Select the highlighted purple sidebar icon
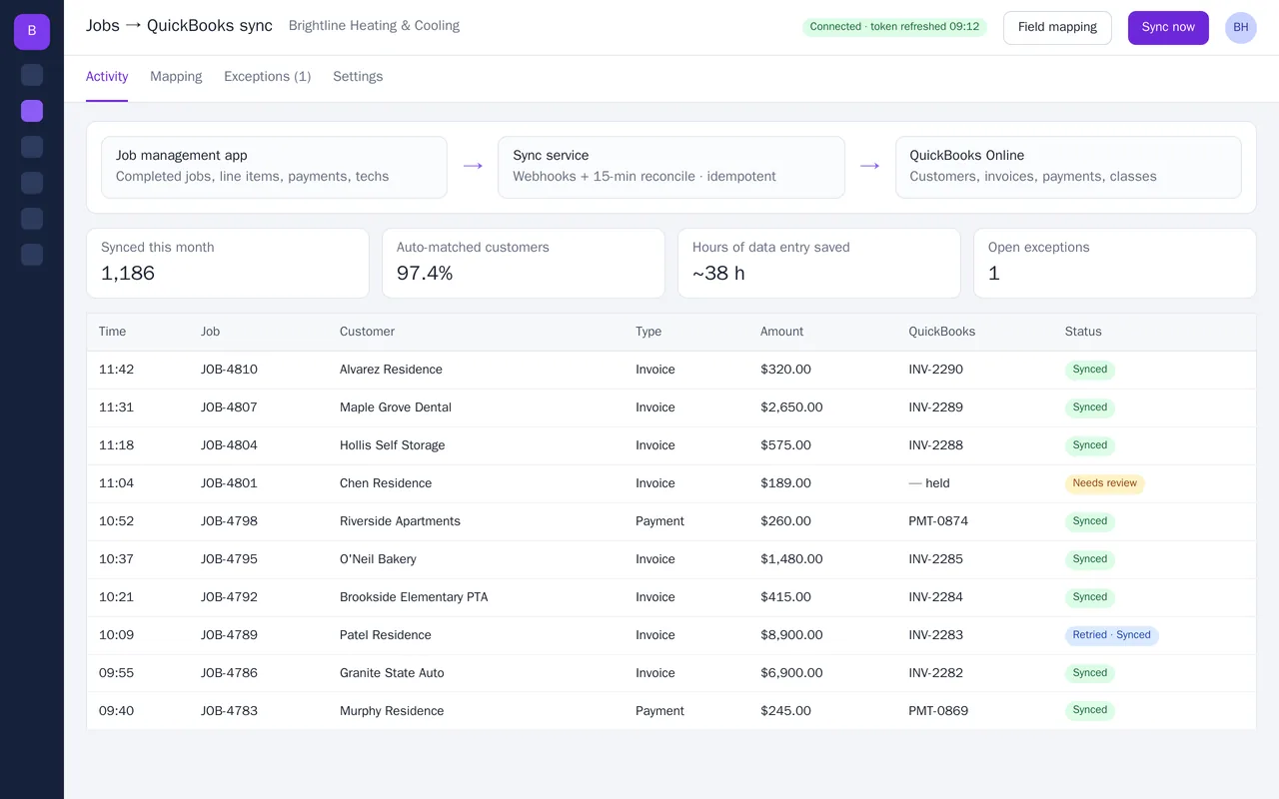The image size is (1279, 799). (x=32, y=111)
